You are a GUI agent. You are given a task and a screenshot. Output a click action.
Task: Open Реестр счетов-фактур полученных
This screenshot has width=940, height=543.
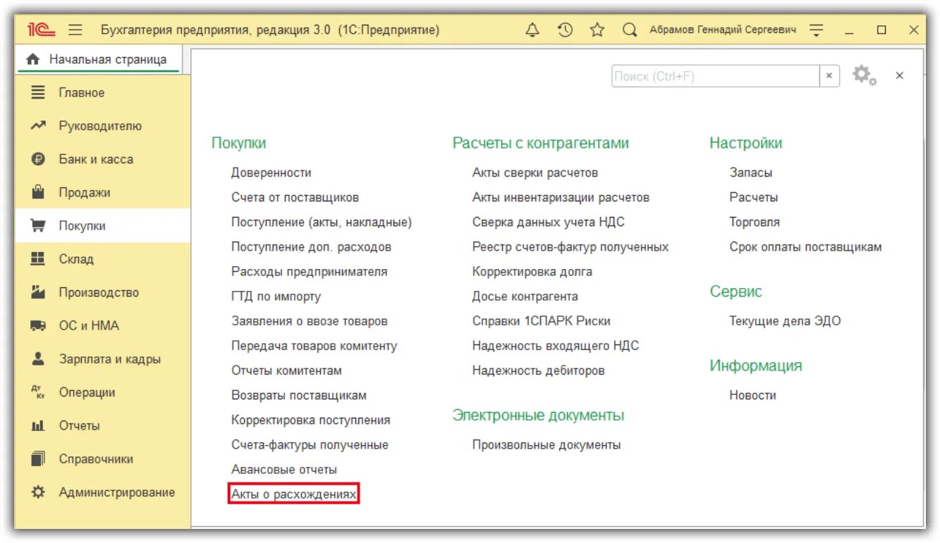click(x=570, y=247)
